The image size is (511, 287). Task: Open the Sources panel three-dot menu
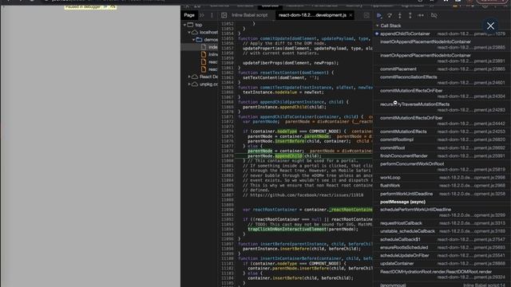tap(212, 15)
